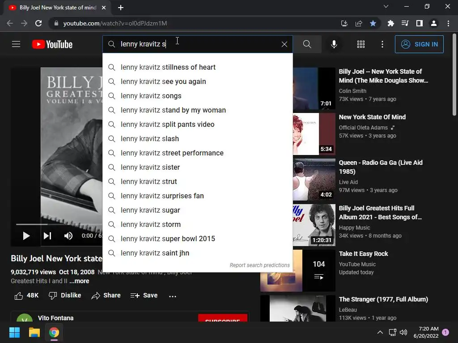458x343 pixels.
Task: Choose 'lenny kravitz surprises fan' suggestion
Action: click(197, 196)
